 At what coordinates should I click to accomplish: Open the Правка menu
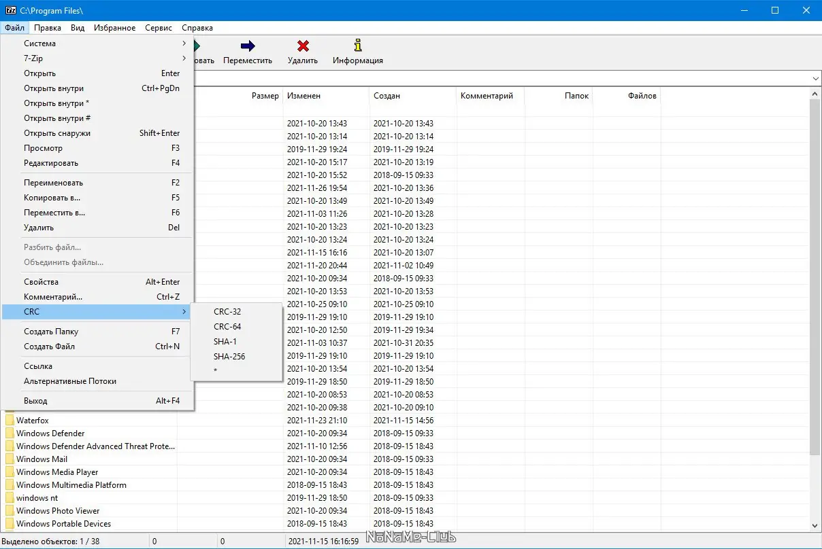48,28
